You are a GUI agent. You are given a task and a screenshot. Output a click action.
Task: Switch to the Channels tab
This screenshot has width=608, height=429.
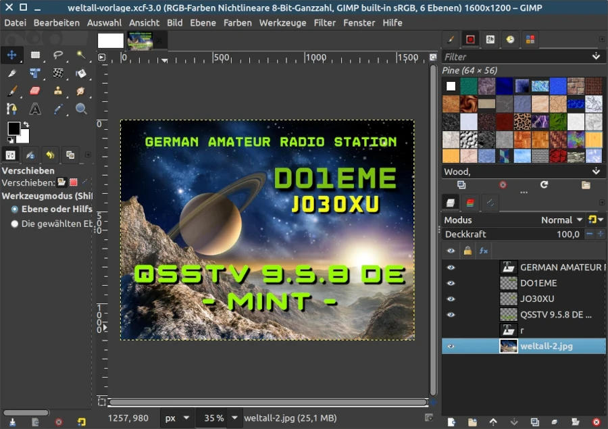pos(471,202)
